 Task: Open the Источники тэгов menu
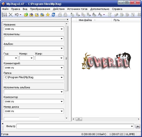77,9
